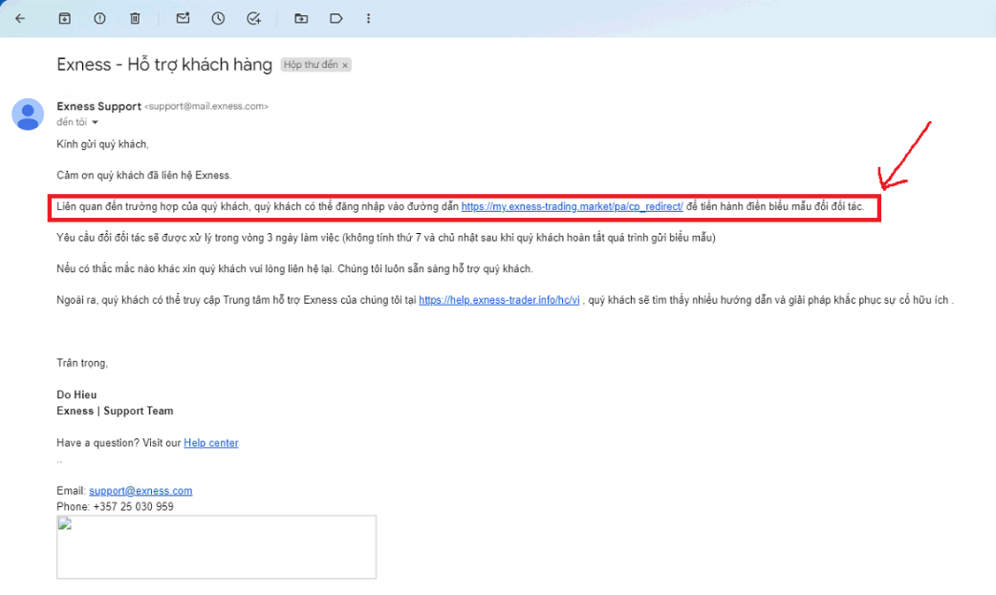Click the sender avatar icon
The image size is (996, 595).
tap(28, 115)
